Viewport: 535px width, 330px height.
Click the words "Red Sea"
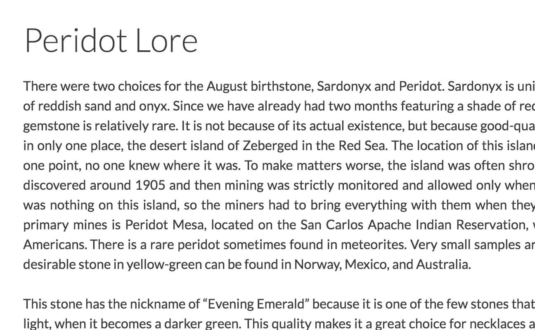(362, 146)
